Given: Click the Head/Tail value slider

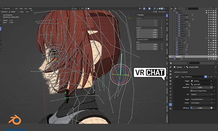Looking at the screenshot, I should [x=200, y=87].
